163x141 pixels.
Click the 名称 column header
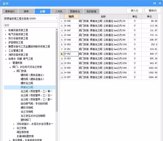click(x=103, y=16)
